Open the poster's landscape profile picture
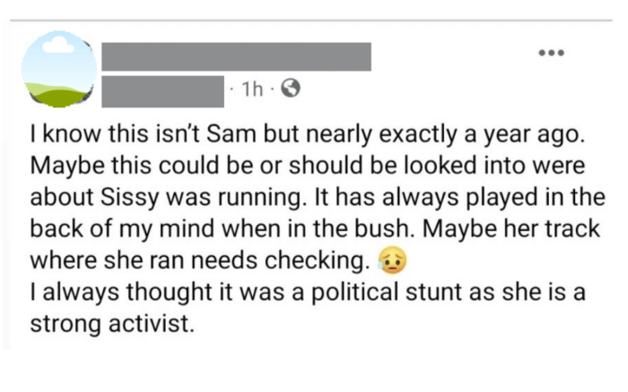This screenshot has width=628, height=392. [59, 70]
